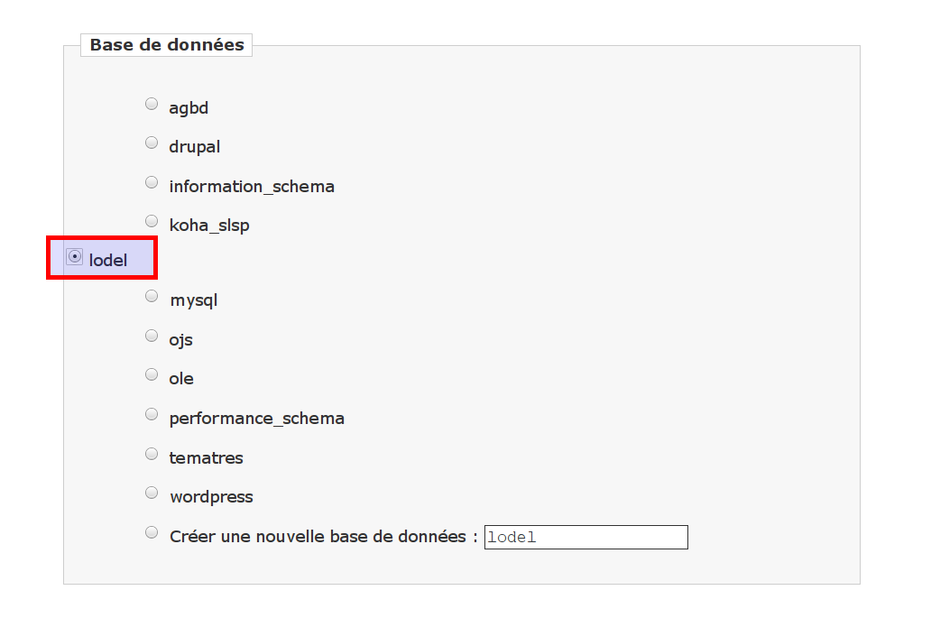931x618 pixels.
Task: Select the agbd radio button
Action: click(152, 104)
